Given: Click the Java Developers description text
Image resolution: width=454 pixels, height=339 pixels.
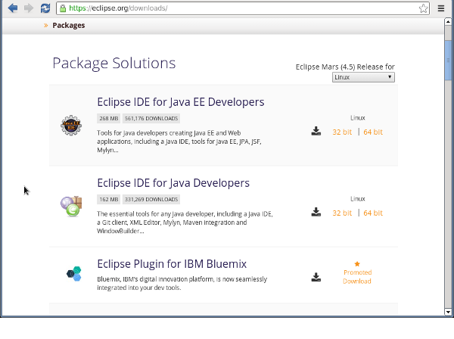Looking at the screenshot, I should pyautogui.click(x=185, y=222).
